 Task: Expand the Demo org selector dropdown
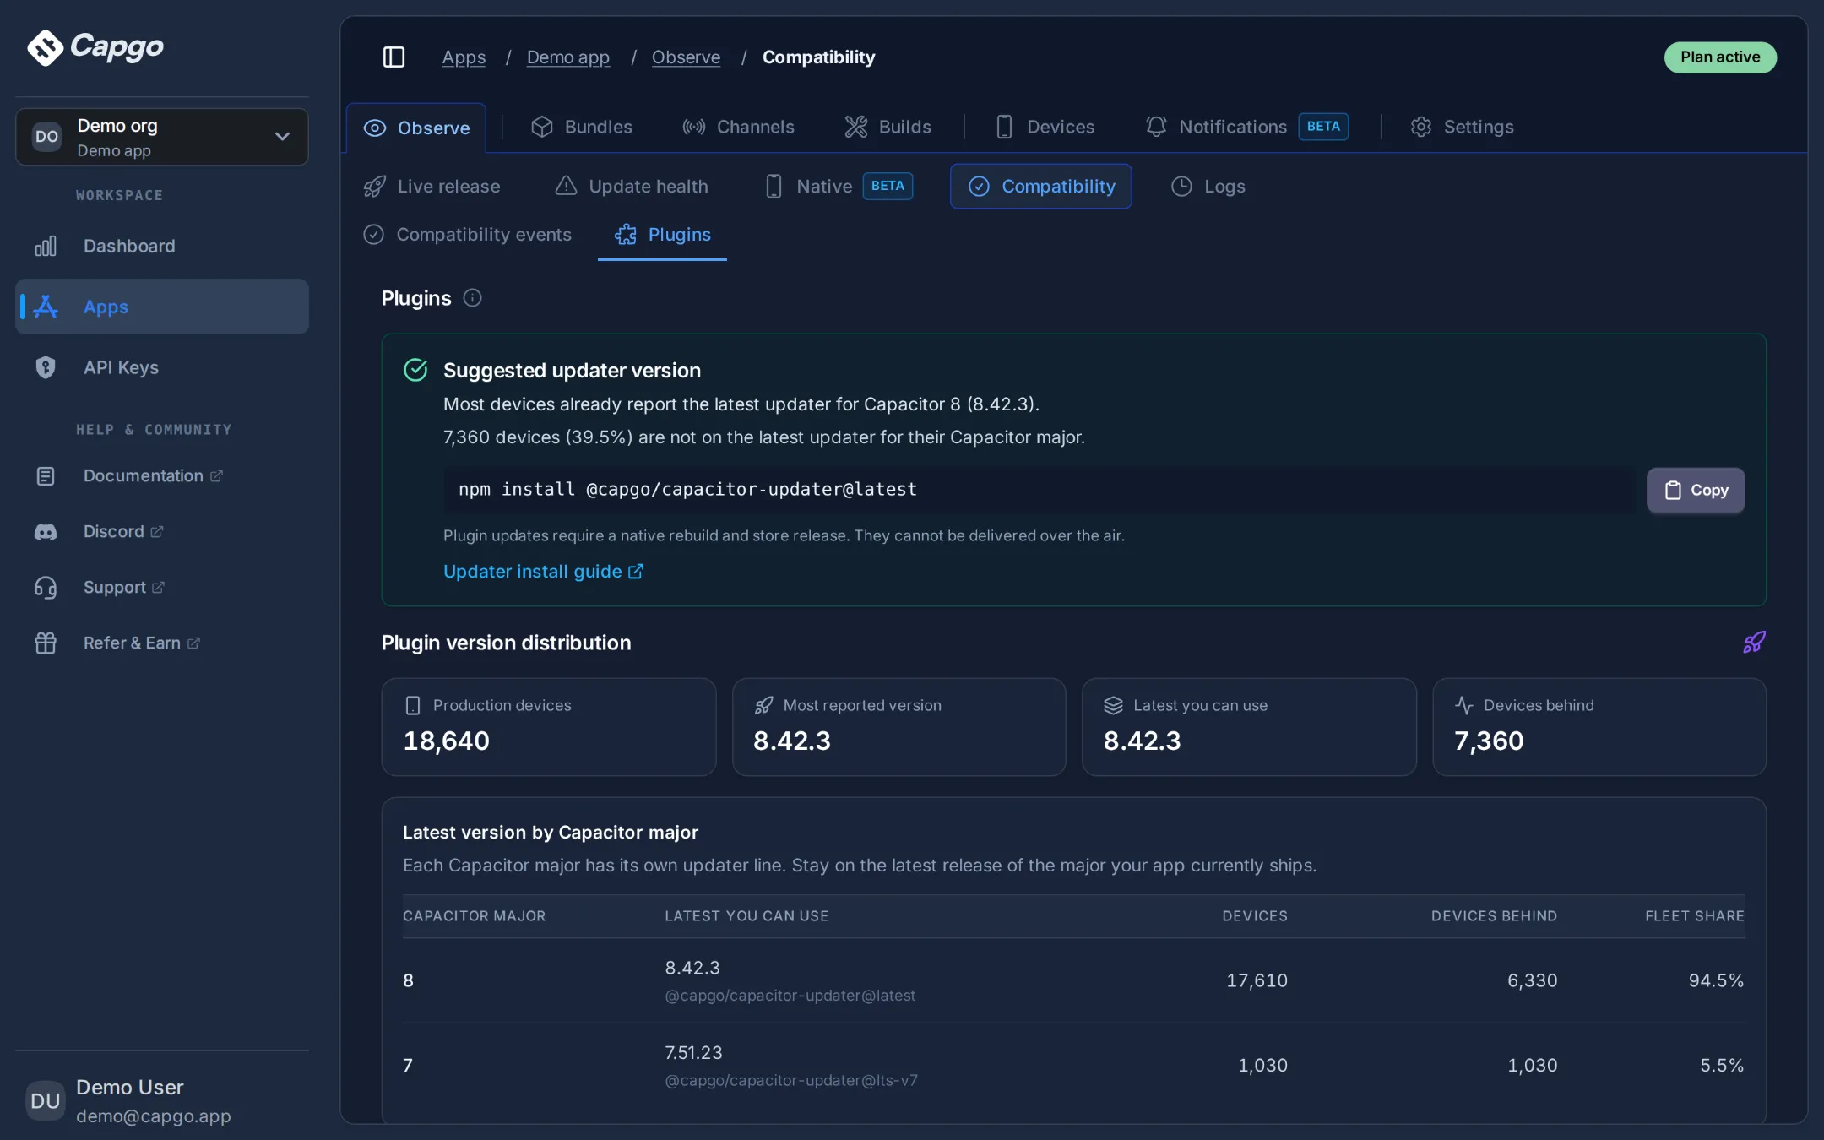coord(162,137)
